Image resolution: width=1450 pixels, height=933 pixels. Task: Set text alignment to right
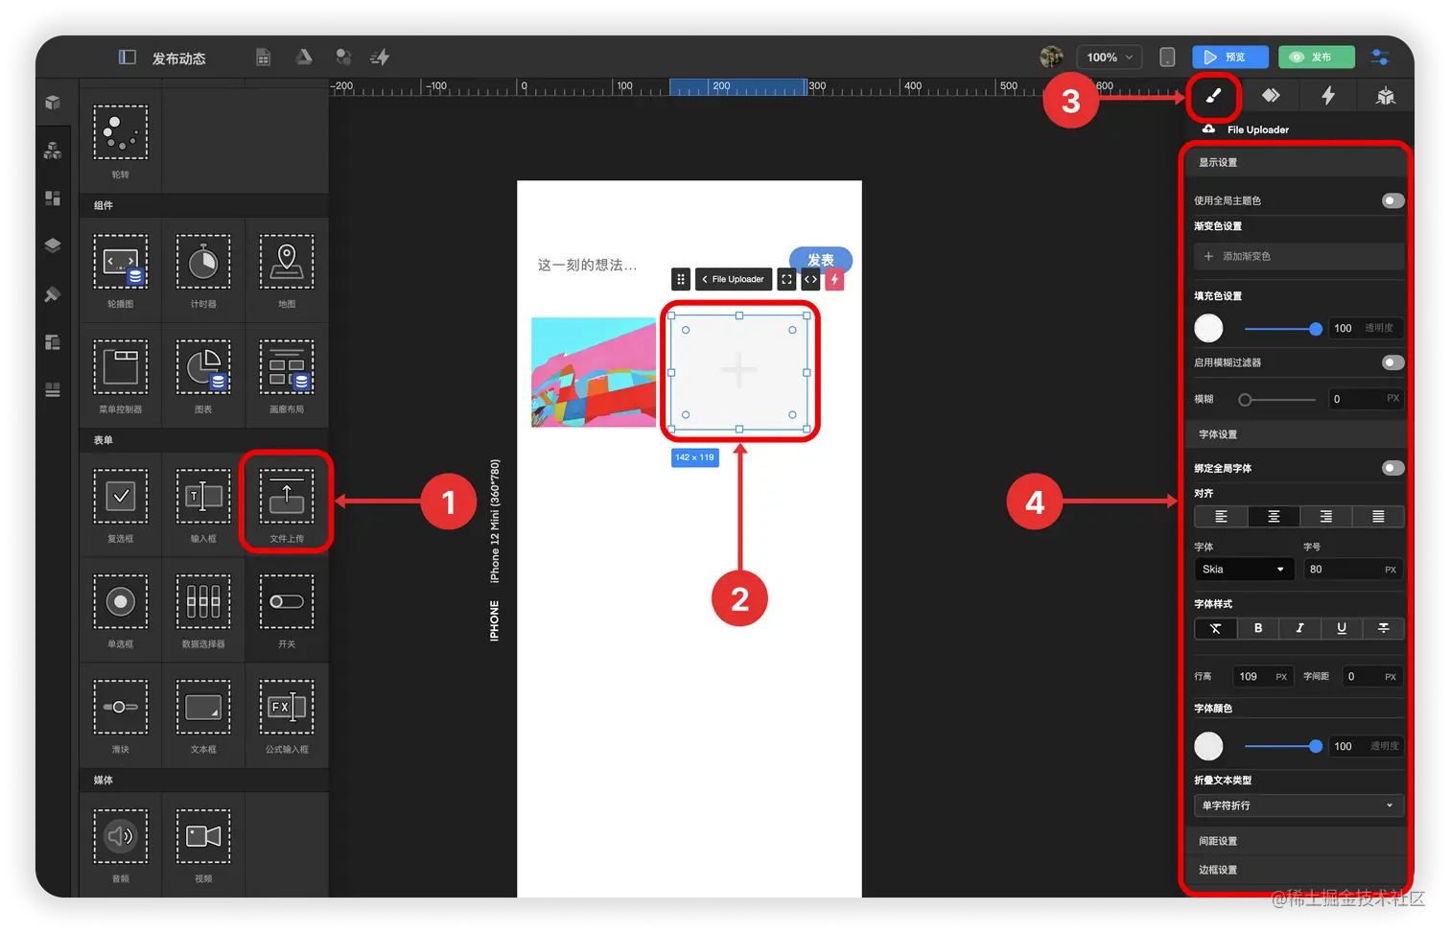pos(1325,517)
